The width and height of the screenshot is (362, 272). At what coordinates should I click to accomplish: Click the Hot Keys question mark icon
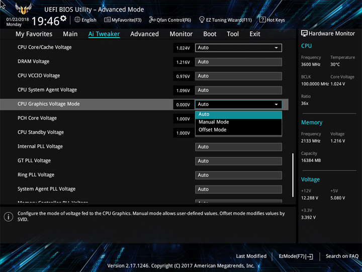pos(262,20)
